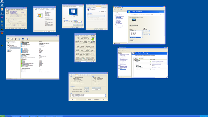Click the About icon in HWiNFO32 toolbar
Image resolution: width=208 pixels, height=117 pixels.
pos(23,39)
